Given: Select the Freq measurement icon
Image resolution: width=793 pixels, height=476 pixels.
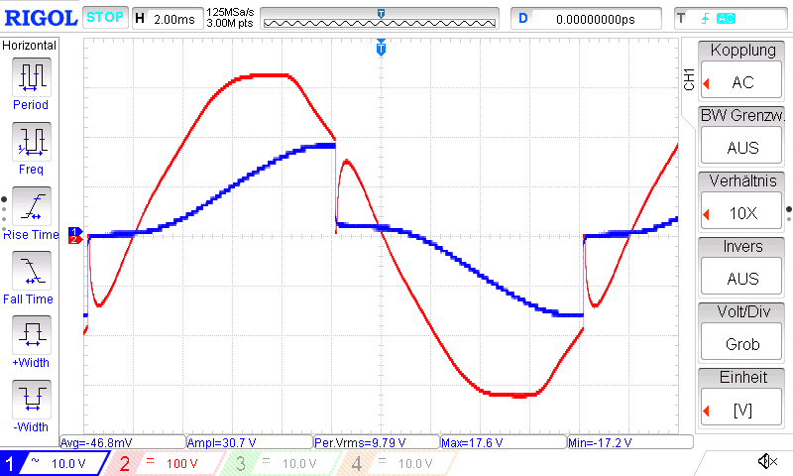Looking at the screenshot, I should (32, 141).
